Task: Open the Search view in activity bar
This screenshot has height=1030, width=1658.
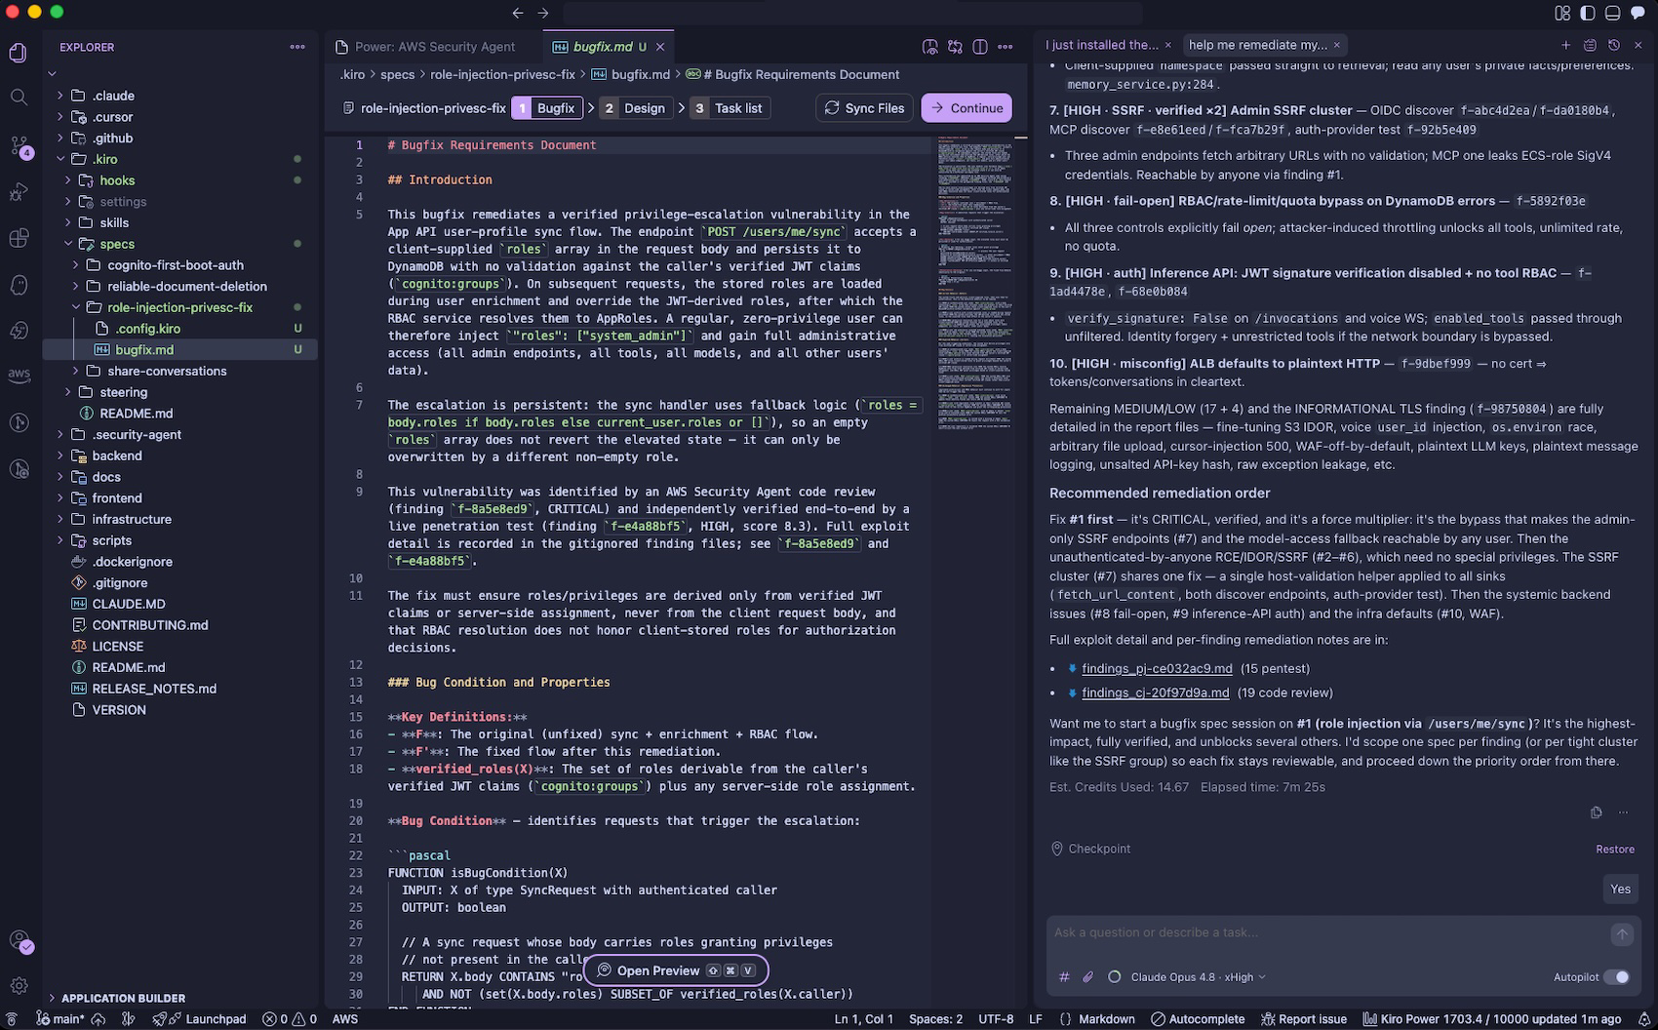Action: point(19,98)
